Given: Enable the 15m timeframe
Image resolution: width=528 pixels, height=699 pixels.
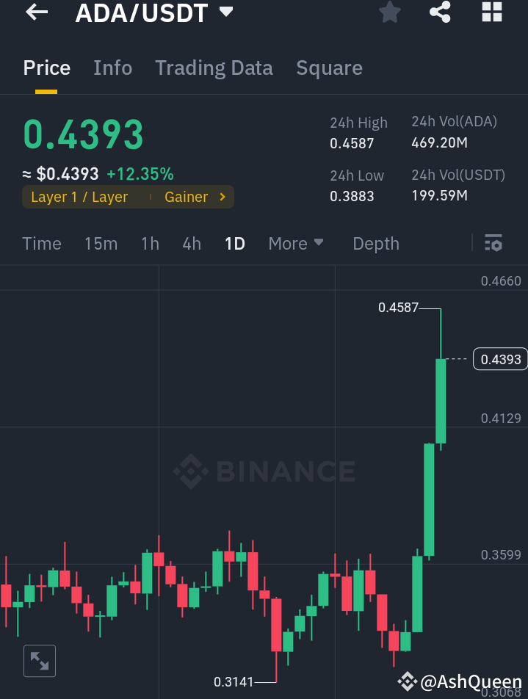Looking at the screenshot, I should (x=101, y=243).
